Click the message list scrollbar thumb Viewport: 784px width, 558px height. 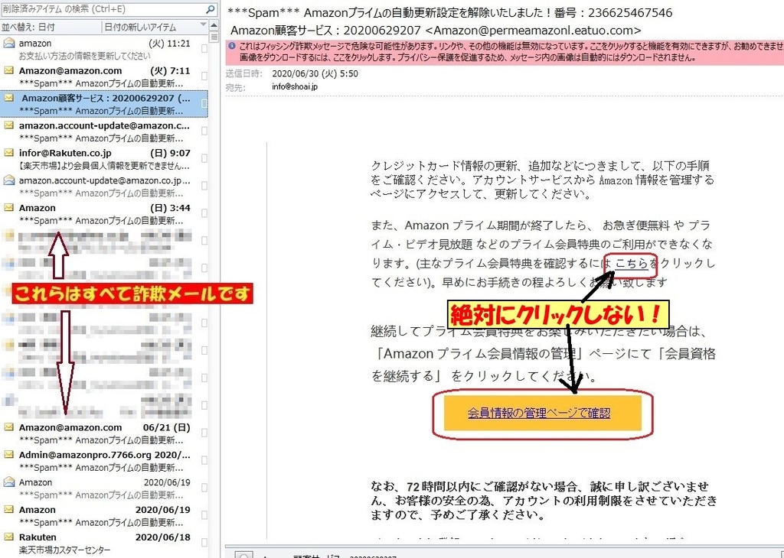(214, 37)
